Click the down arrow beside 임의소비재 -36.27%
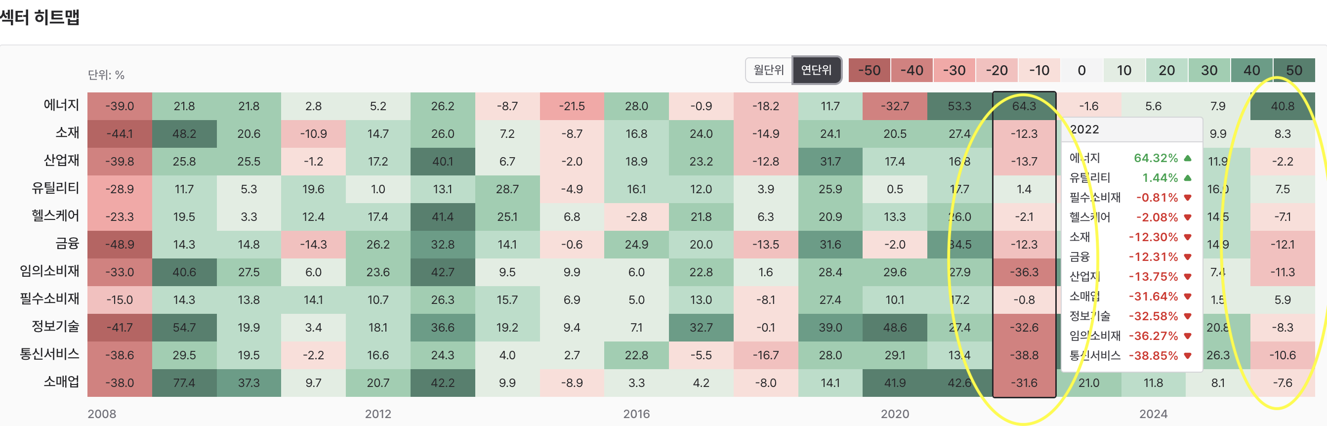The image size is (1327, 426). (1187, 337)
